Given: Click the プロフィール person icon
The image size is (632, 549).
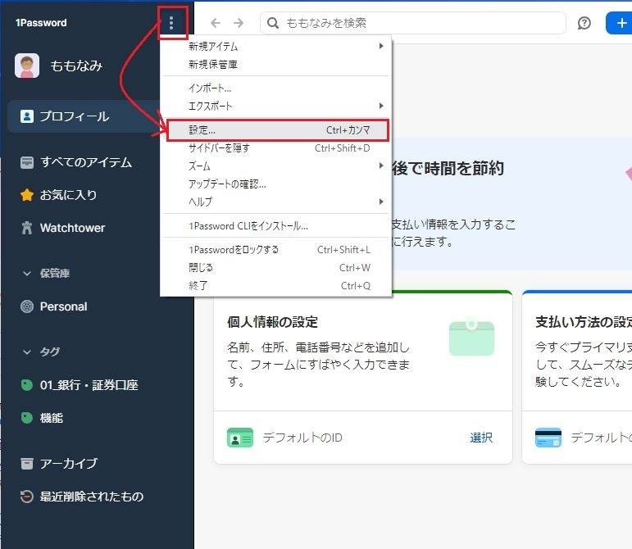Looking at the screenshot, I should pos(27,116).
